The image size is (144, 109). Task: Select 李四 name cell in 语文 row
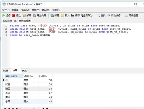pos(14,102)
